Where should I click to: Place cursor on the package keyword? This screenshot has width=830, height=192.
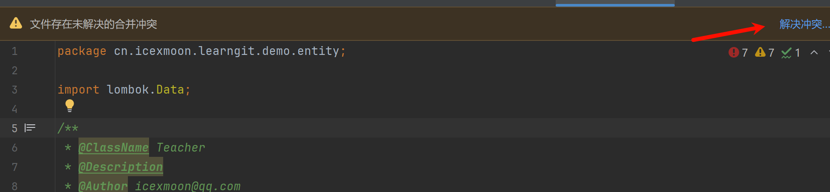pos(82,51)
